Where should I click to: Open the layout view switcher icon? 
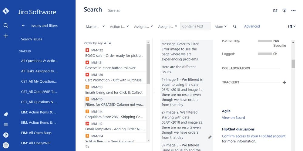pos(291,26)
